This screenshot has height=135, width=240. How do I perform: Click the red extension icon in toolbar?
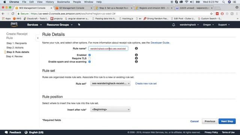(x=217, y=13)
